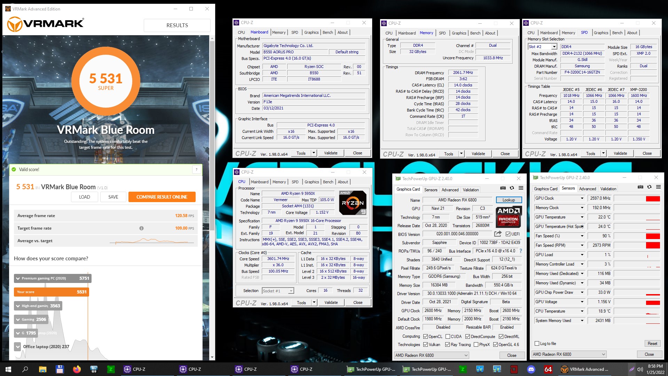Viewport: 668px width, 376px height.
Task: Open the GPU Clock sensor dropdown
Action: (582, 198)
